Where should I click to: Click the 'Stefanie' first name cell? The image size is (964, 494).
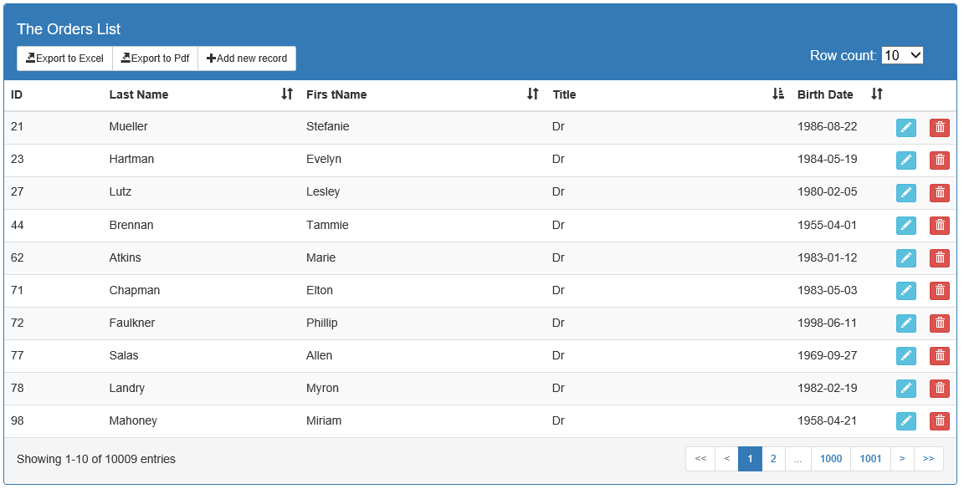pyautogui.click(x=328, y=126)
